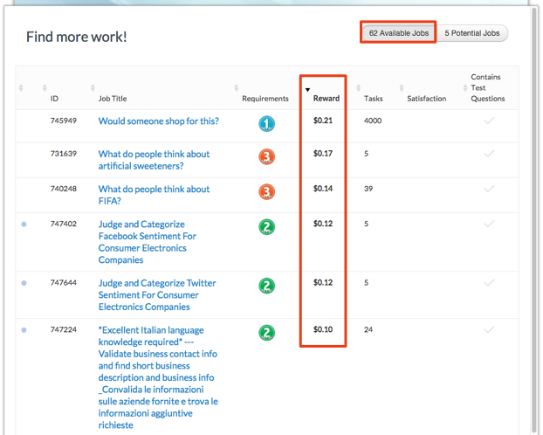Open What do people think about FIFA?
The height and width of the screenshot is (435, 543).
point(154,195)
